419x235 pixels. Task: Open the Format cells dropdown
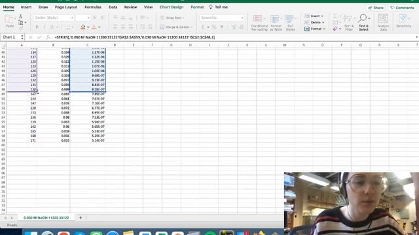[315, 29]
